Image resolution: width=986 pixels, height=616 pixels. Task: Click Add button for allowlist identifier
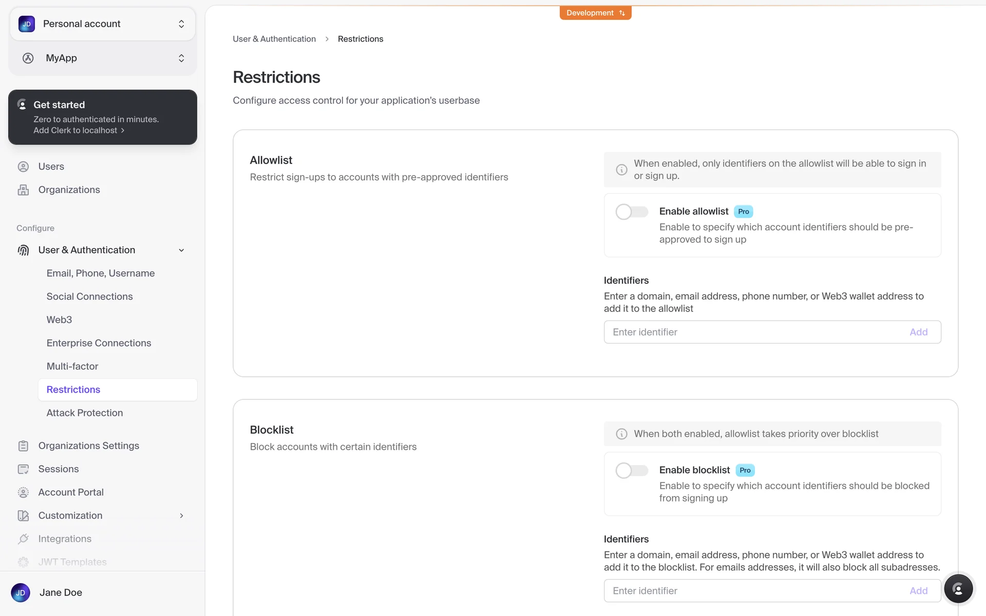coord(918,332)
